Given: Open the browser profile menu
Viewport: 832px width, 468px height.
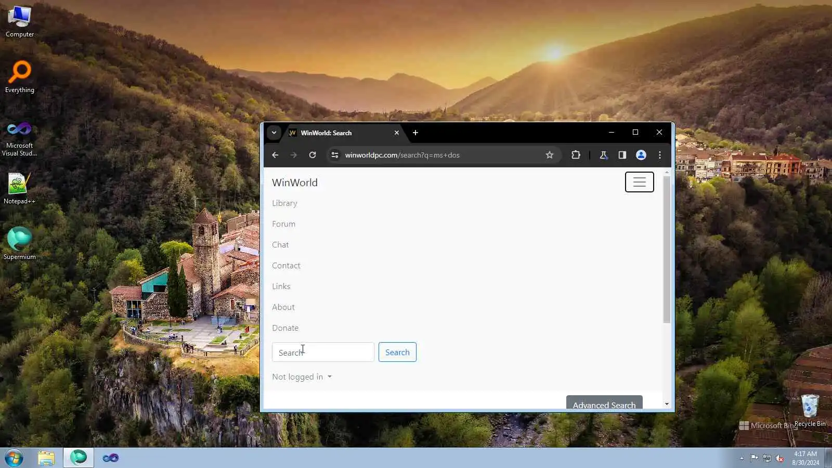Looking at the screenshot, I should point(641,155).
